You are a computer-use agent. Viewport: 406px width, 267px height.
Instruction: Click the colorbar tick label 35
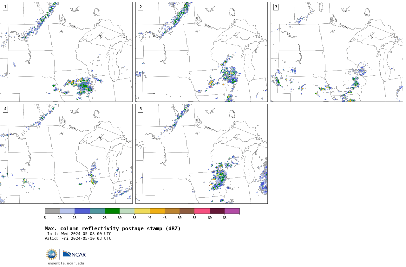pos(134,218)
